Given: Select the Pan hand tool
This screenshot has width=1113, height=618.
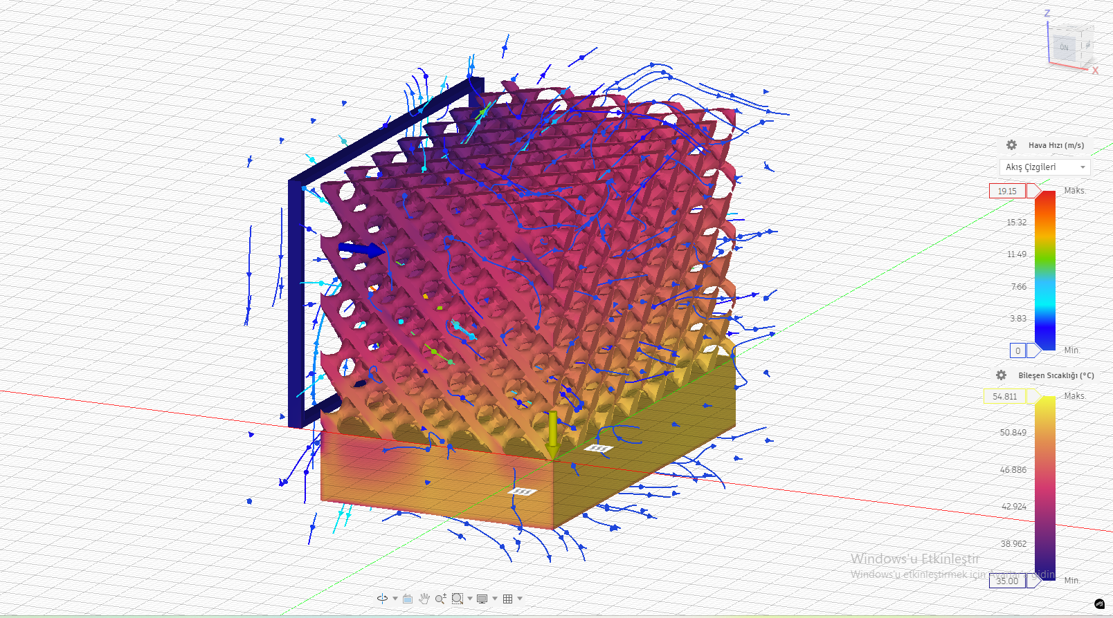Looking at the screenshot, I should (x=424, y=599).
